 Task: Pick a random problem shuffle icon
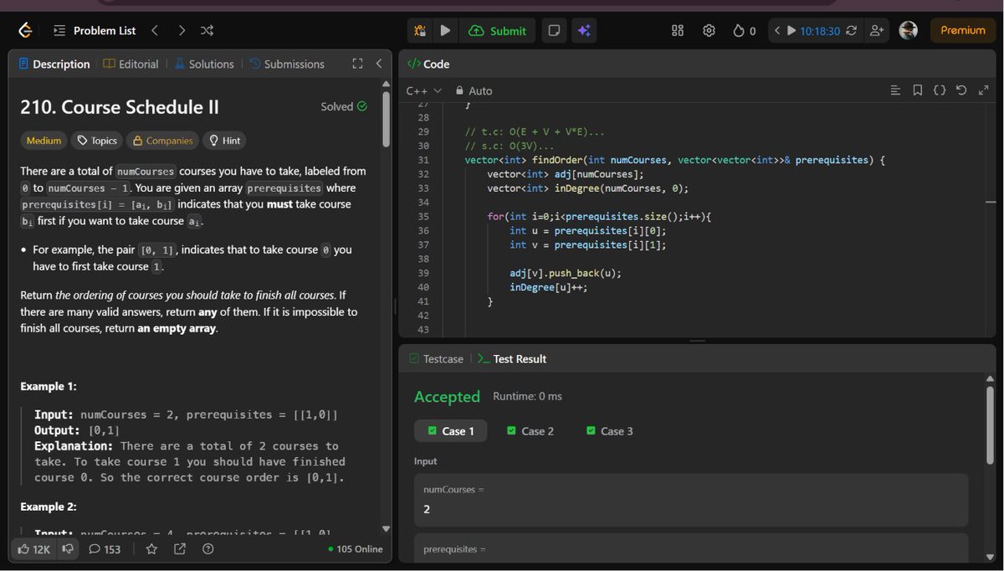click(207, 31)
